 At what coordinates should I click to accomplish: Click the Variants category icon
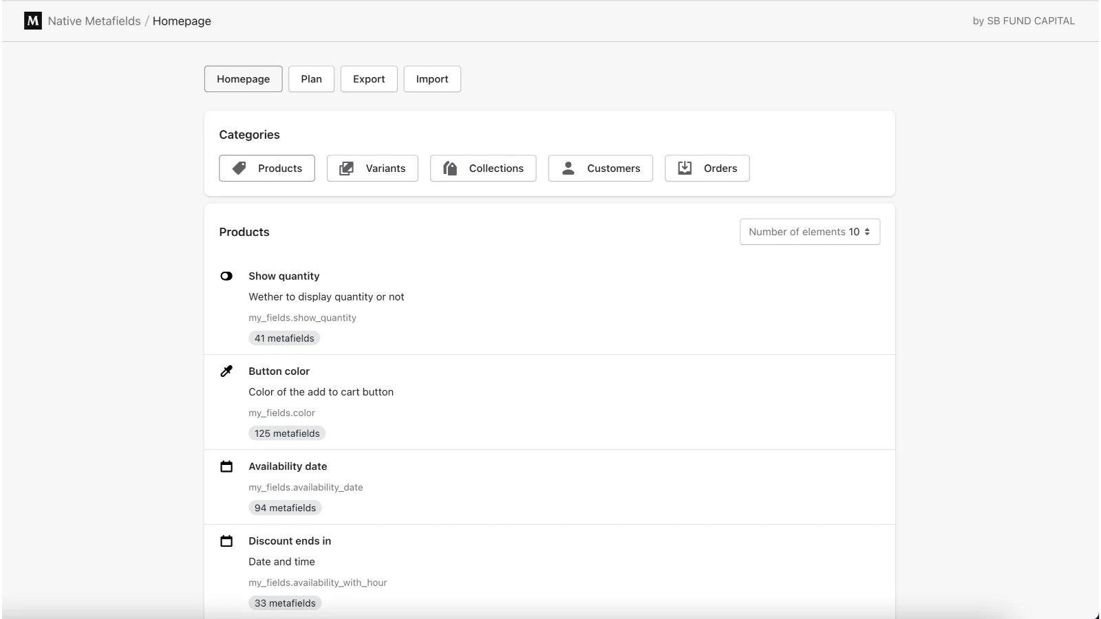coord(347,168)
